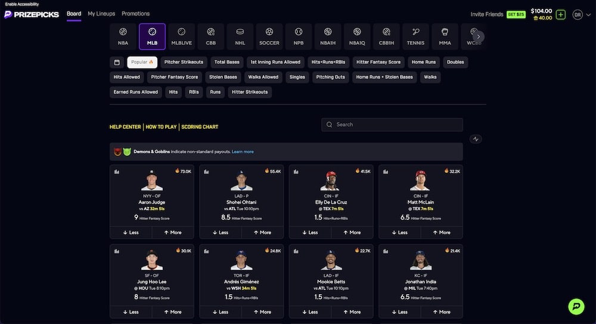Open the Scoring Chart link
The image size is (596, 324).
[x=200, y=127]
